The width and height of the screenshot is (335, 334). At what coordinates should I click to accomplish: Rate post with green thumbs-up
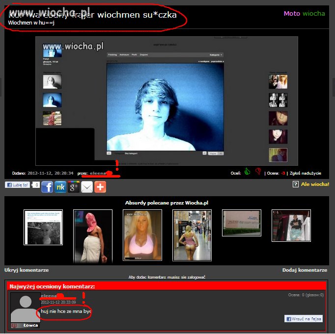point(247,171)
